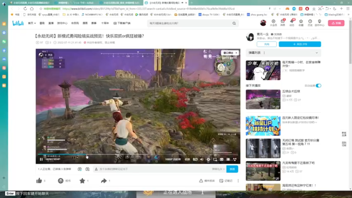Close the pop-out window tag on video
Image resolution: width=352 pixels, height=198 pixels.
pyautogui.click(x=236, y=53)
